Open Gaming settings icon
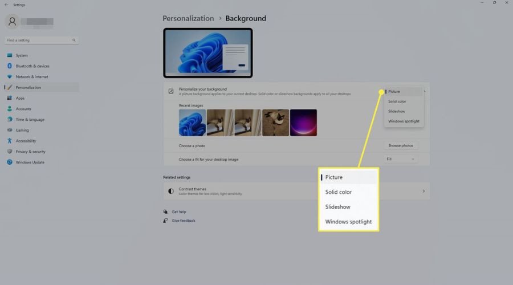This screenshot has height=285, width=513. click(x=10, y=130)
